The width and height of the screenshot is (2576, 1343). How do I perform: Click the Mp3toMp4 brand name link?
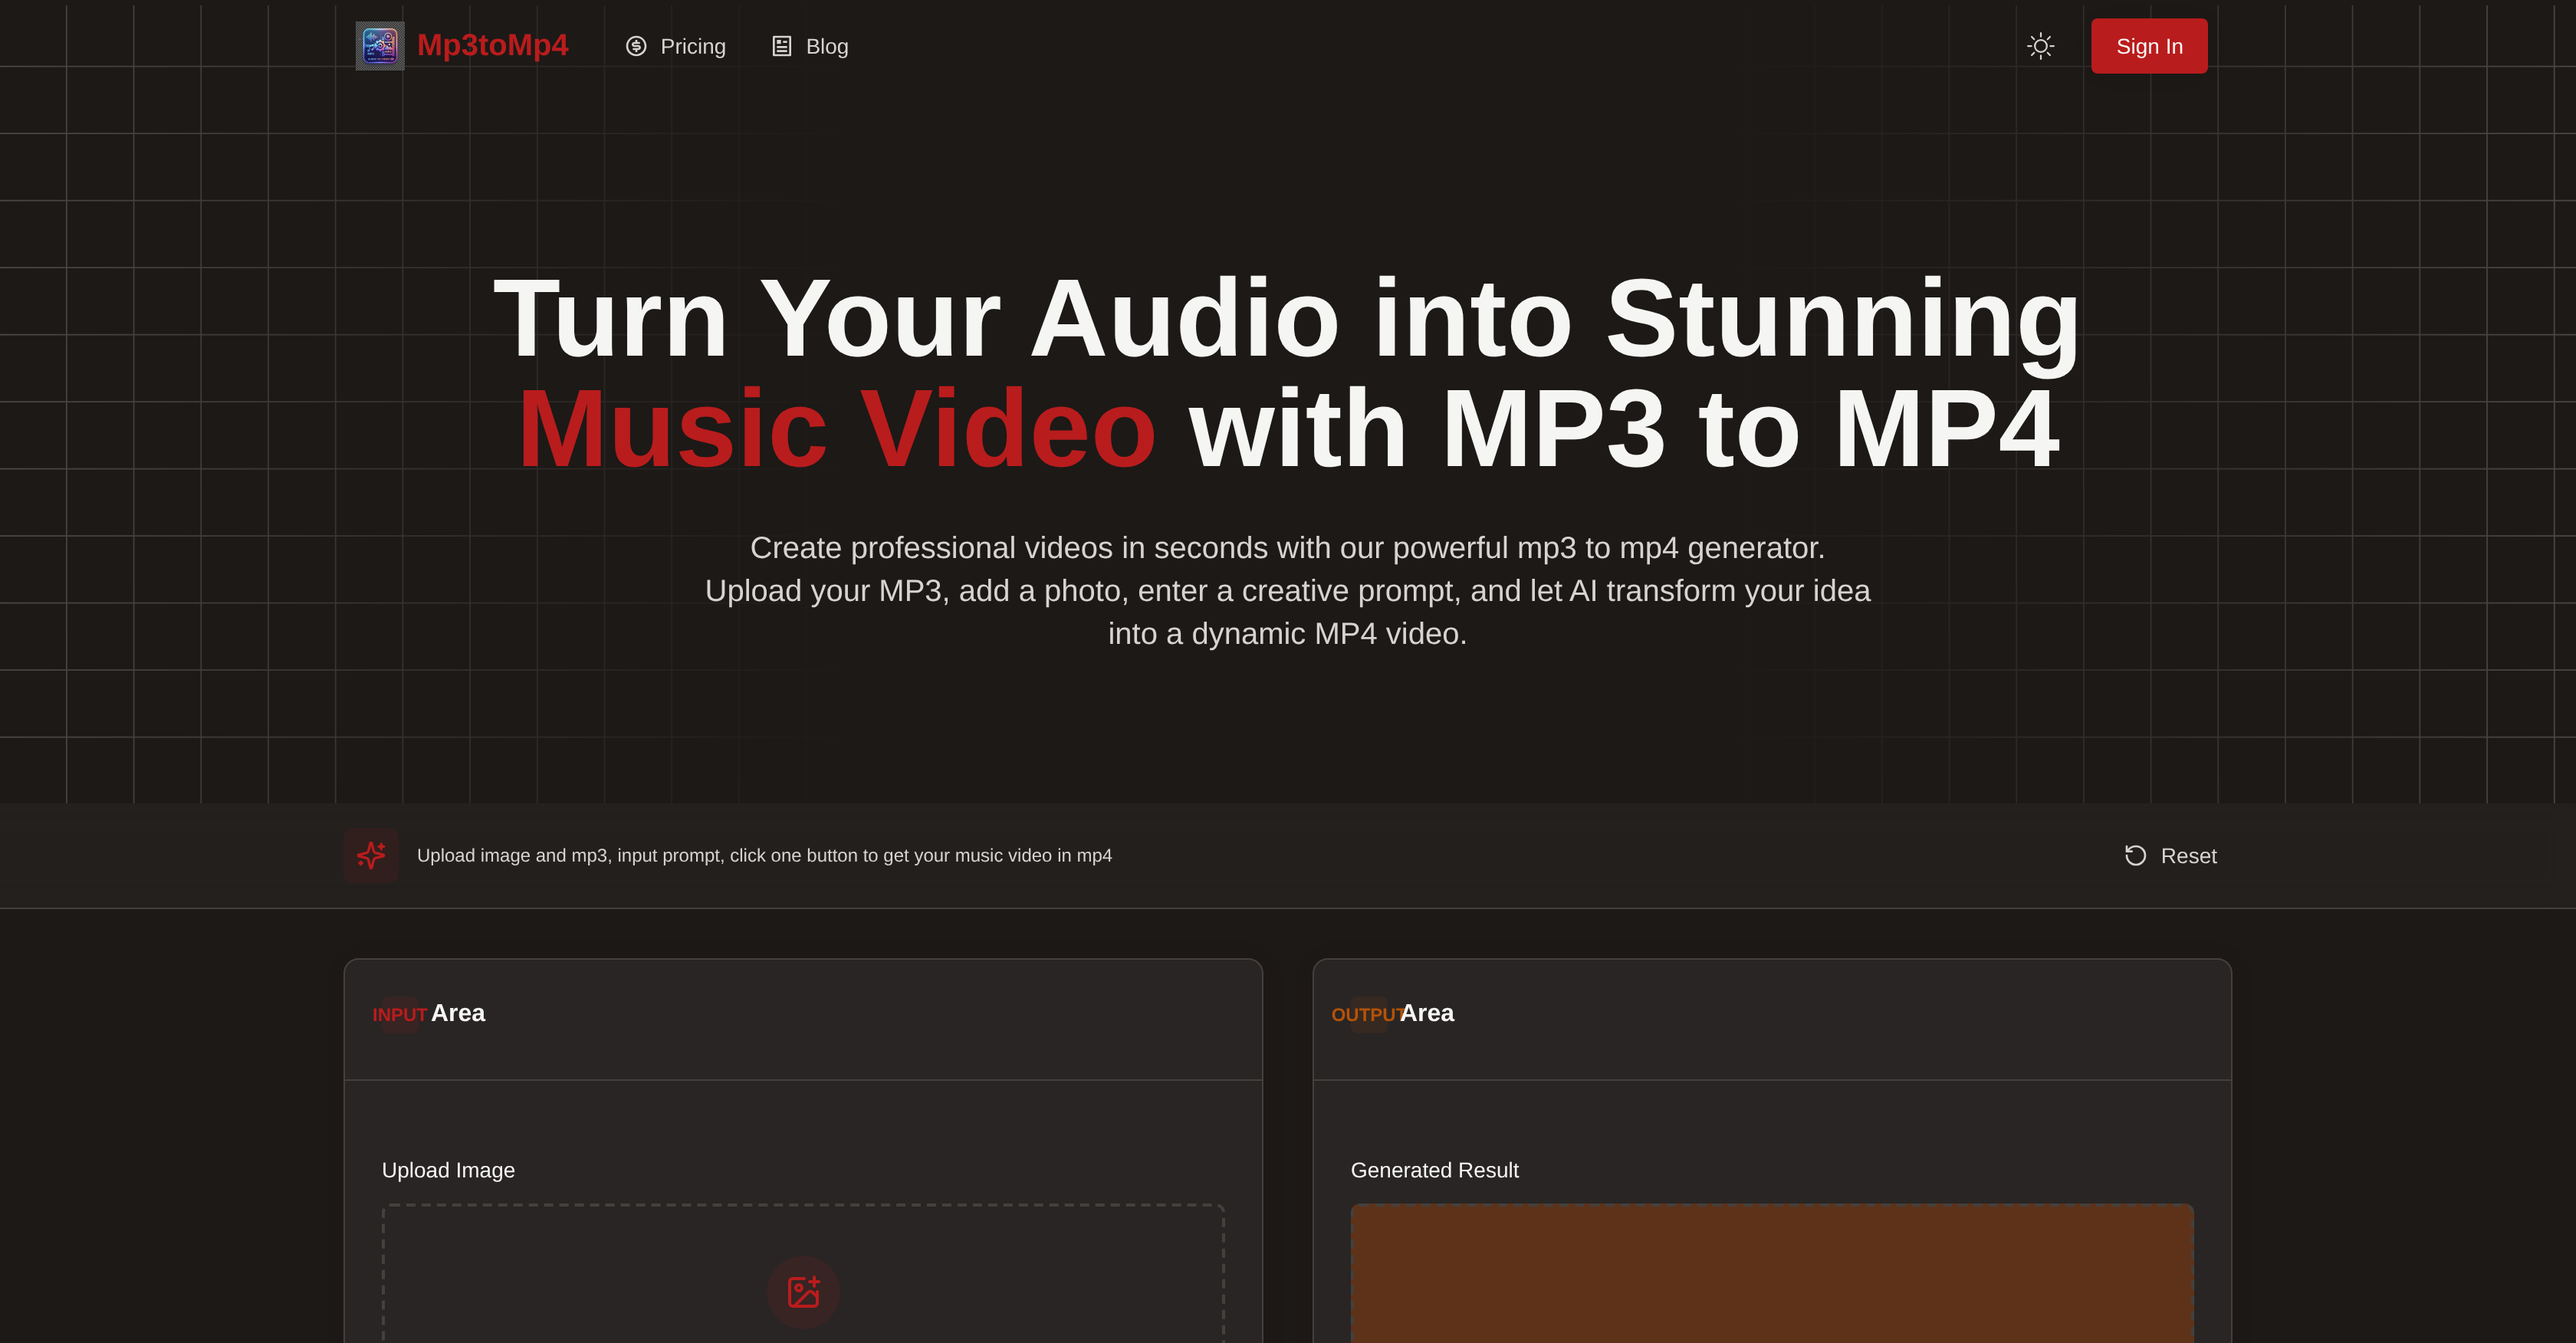coord(492,45)
